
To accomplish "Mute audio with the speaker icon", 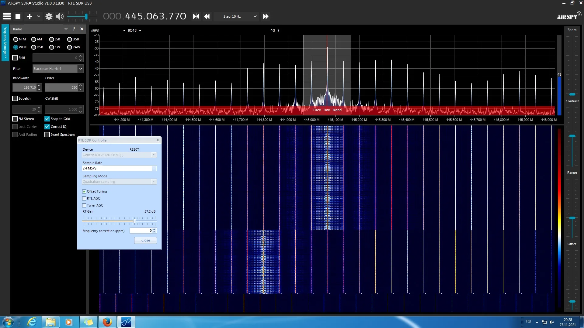I will click(x=60, y=16).
